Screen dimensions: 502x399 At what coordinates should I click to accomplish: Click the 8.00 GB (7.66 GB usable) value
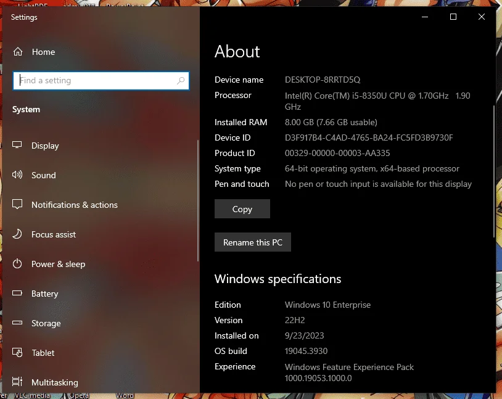coord(331,122)
